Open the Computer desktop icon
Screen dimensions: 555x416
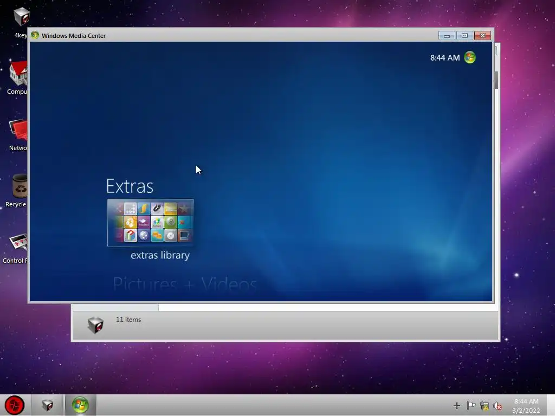point(17,77)
